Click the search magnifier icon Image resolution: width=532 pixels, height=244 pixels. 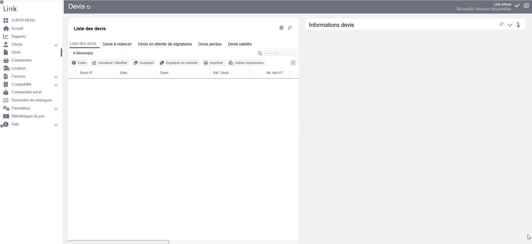(x=260, y=53)
